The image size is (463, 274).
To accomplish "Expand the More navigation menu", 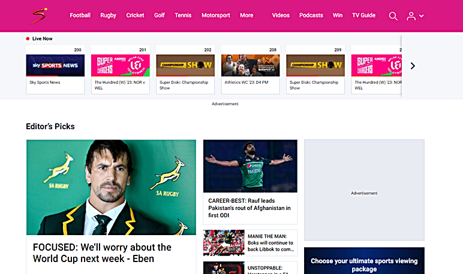I will [x=246, y=16].
